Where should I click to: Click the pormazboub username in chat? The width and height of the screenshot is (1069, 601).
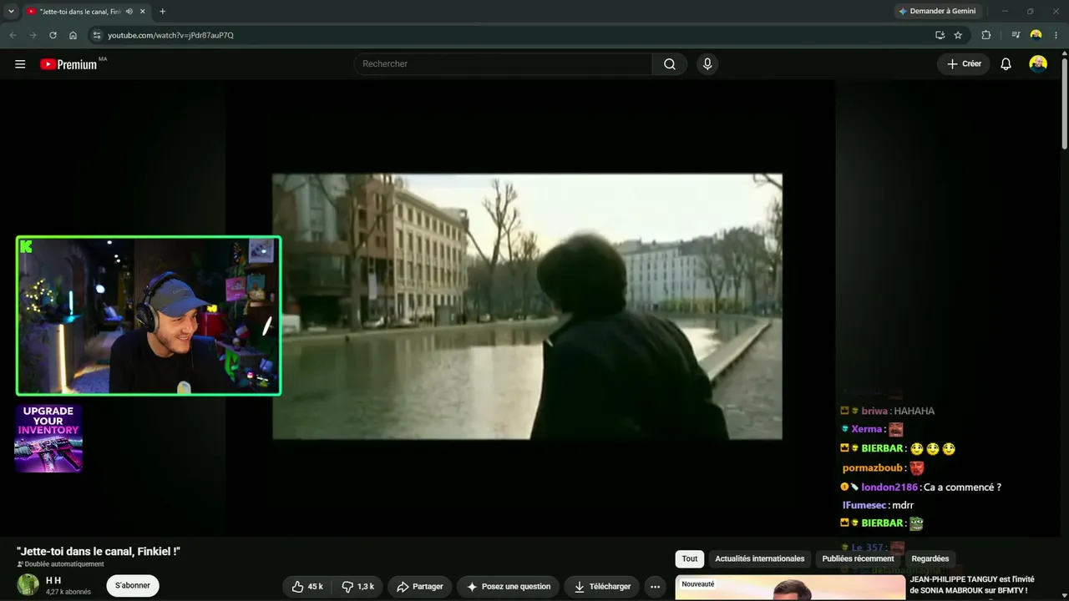point(873,468)
